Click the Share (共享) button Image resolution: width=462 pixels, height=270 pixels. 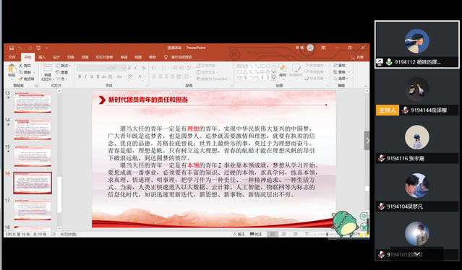tap(357, 57)
